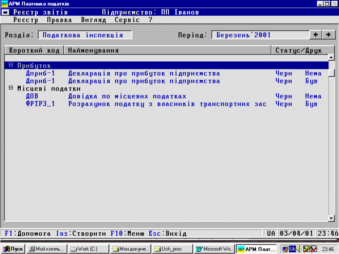The width and height of the screenshot is (339, 254).
Task: Click the app icon in the title bar
Action: tap(5, 4)
